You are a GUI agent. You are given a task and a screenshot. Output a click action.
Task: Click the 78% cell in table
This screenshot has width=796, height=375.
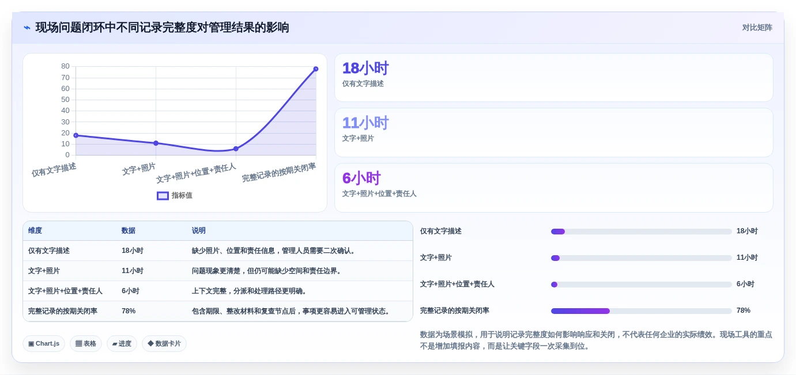[x=129, y=312]
